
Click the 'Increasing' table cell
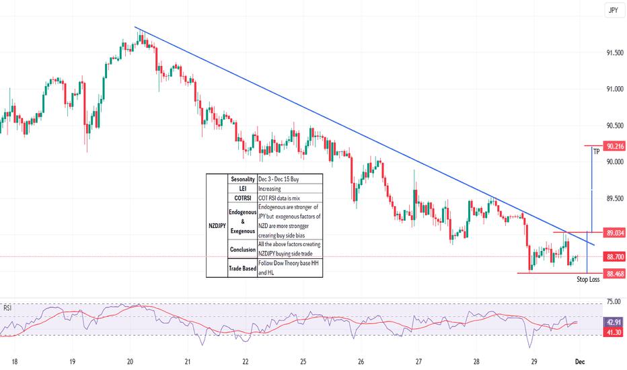[290, 188]
